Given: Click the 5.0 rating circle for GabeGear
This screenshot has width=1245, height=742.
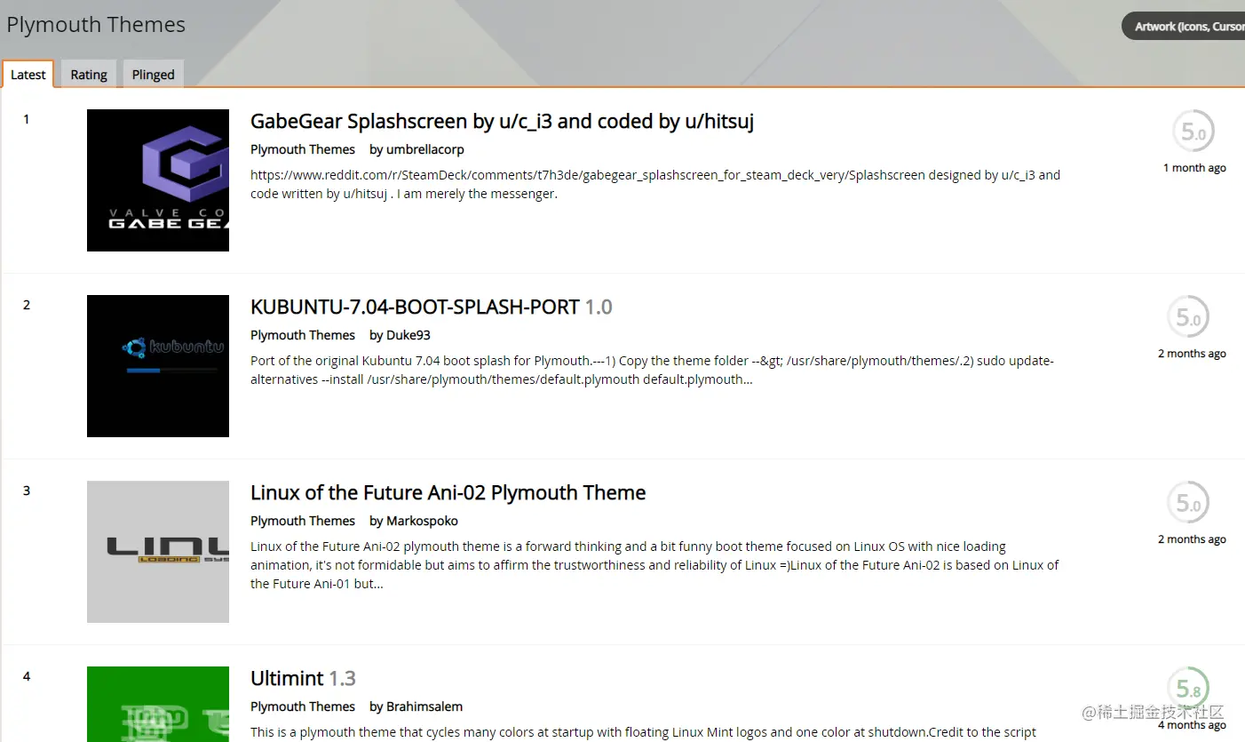Looking at the screenshot, I should point(1193,132).
